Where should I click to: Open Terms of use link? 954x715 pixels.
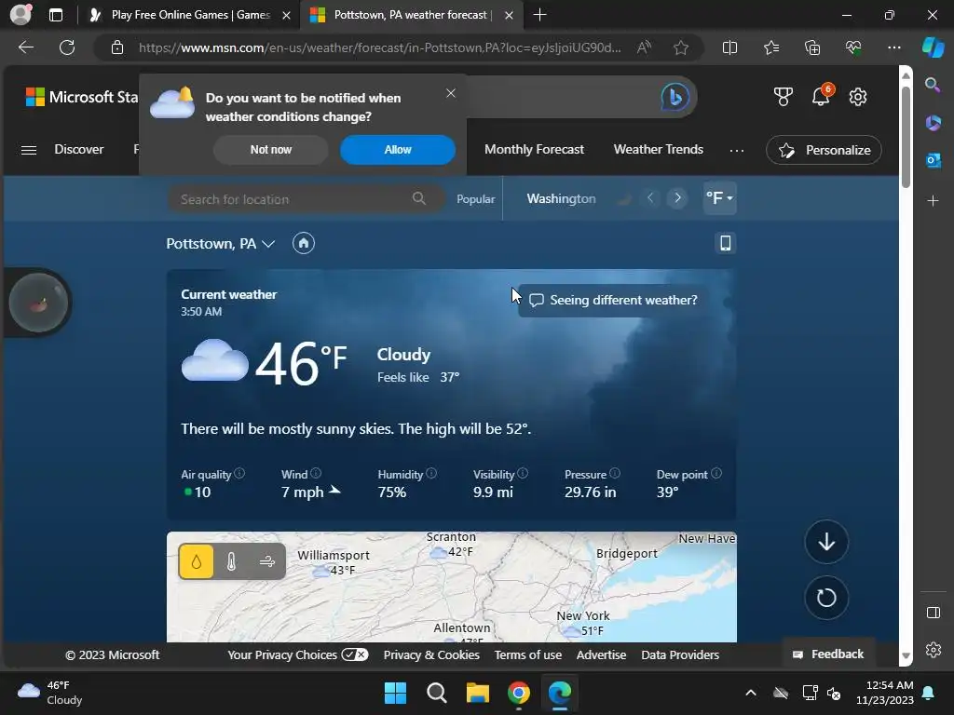(x=527, y=654)
